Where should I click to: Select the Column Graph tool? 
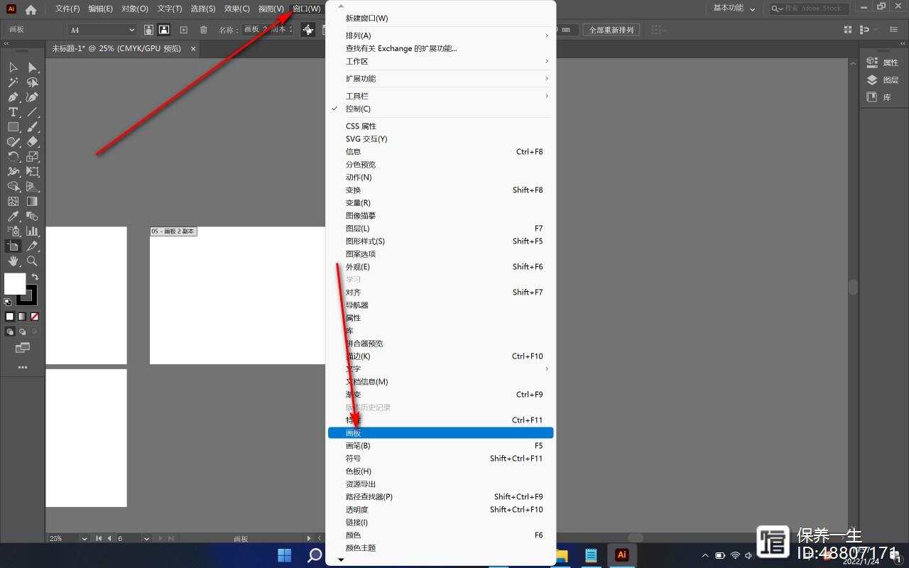pos(33,231)
